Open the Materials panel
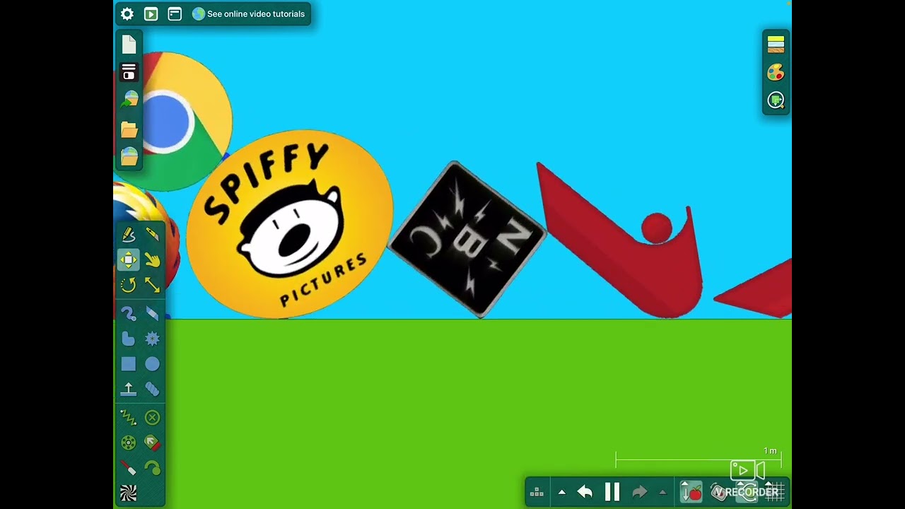 click(776, 45)
